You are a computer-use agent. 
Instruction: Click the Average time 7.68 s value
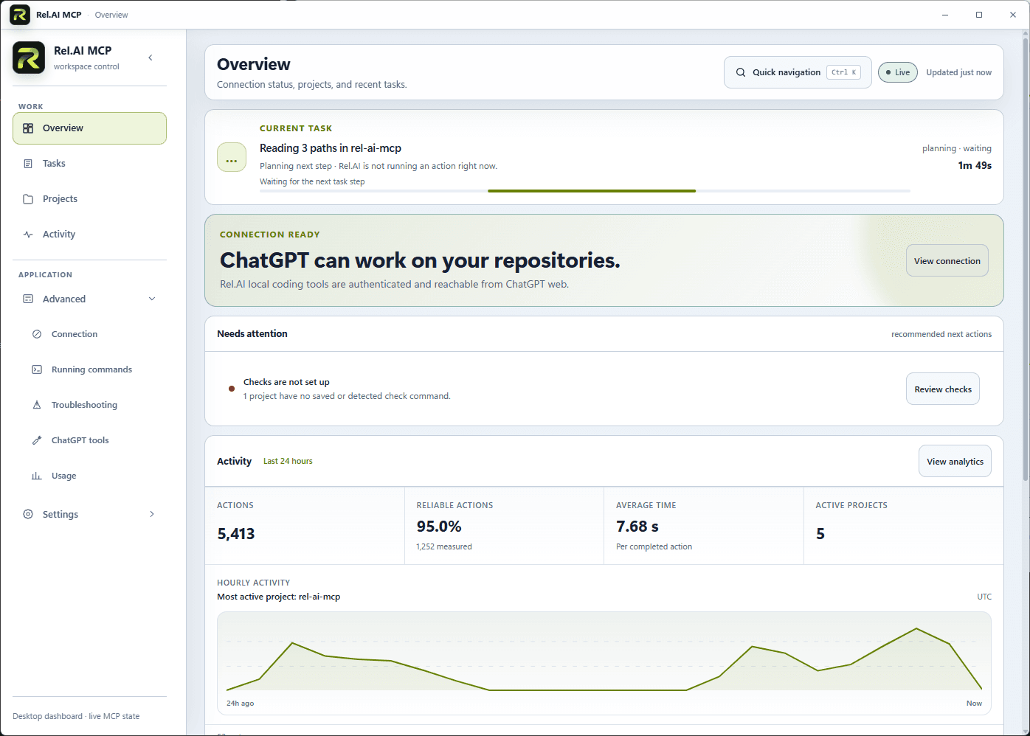click(637, 527)
